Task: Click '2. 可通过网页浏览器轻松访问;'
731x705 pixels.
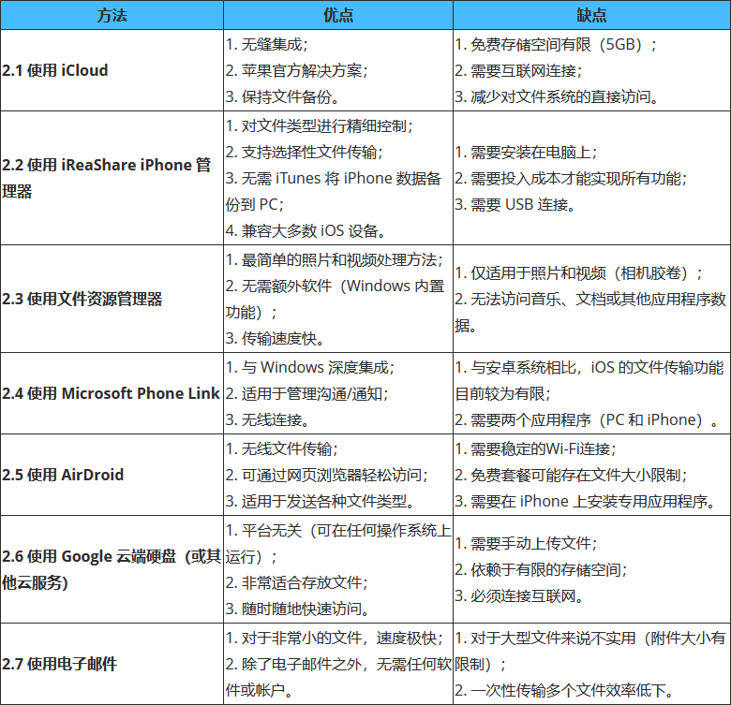Action: [x=327, y=475]
